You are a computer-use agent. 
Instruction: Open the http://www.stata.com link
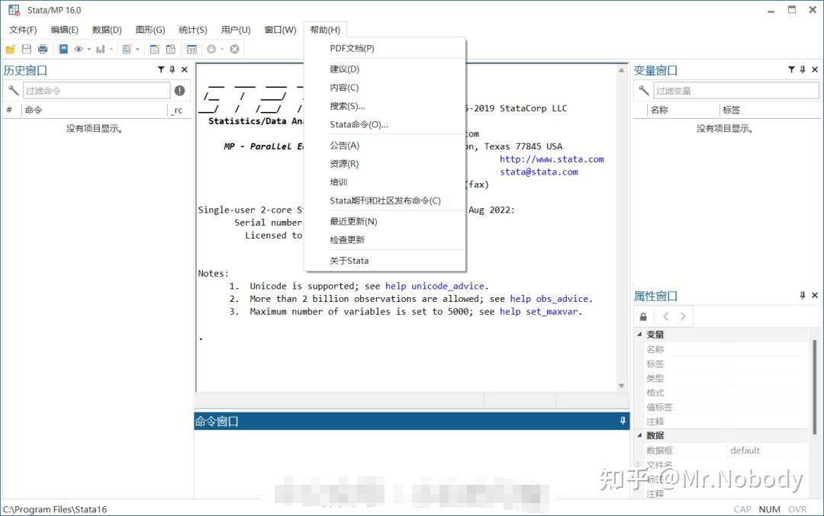pyautogui.click(x=552, y=159)
